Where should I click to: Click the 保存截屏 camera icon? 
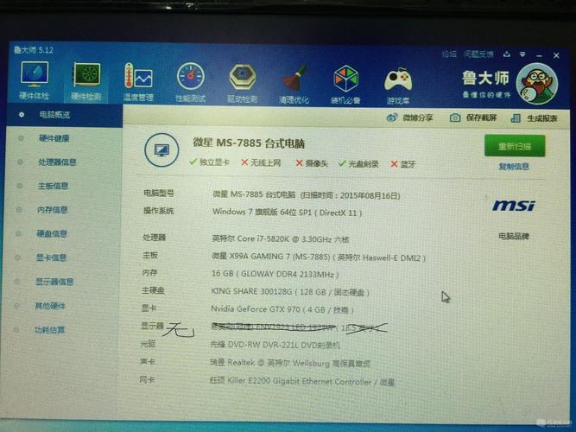click(455, 118)
